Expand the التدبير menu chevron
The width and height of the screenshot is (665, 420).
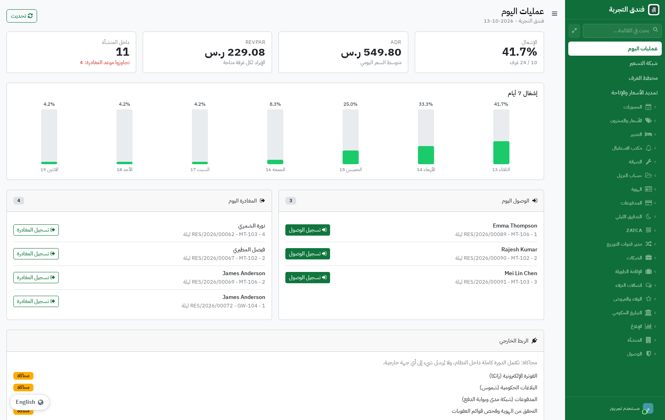(655, 134)
